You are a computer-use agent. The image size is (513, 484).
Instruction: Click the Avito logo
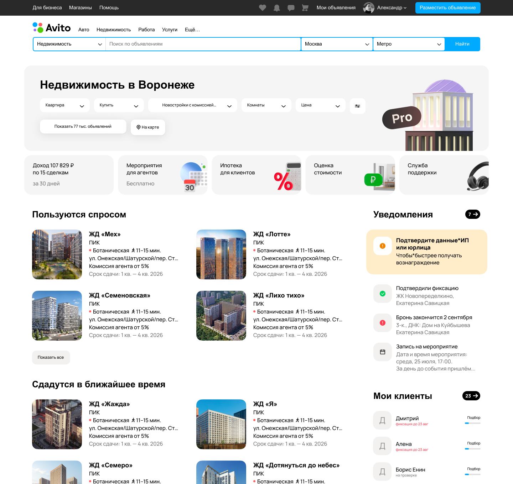[52, 28]
